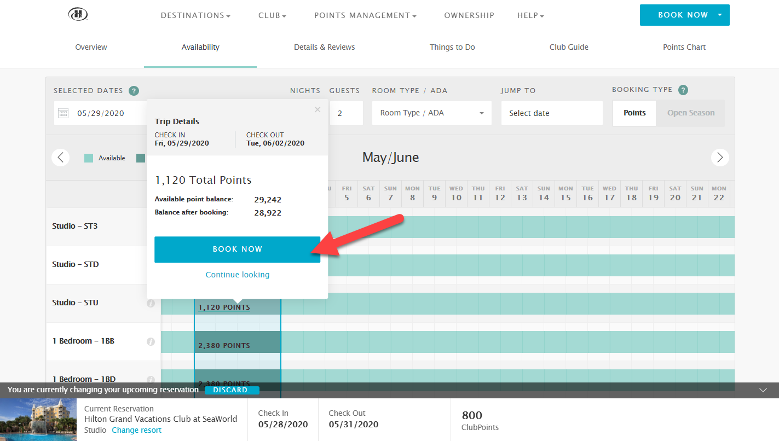Open Club menu
The image size is (779, 441).
coord(273,16)
